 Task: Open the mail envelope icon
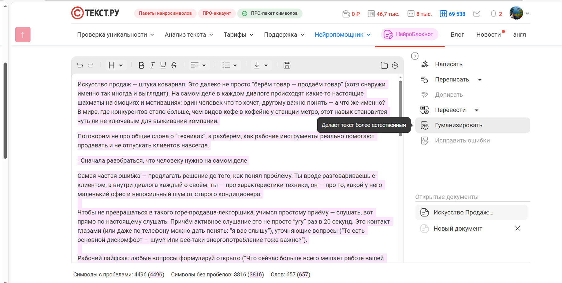coord(477,14)
